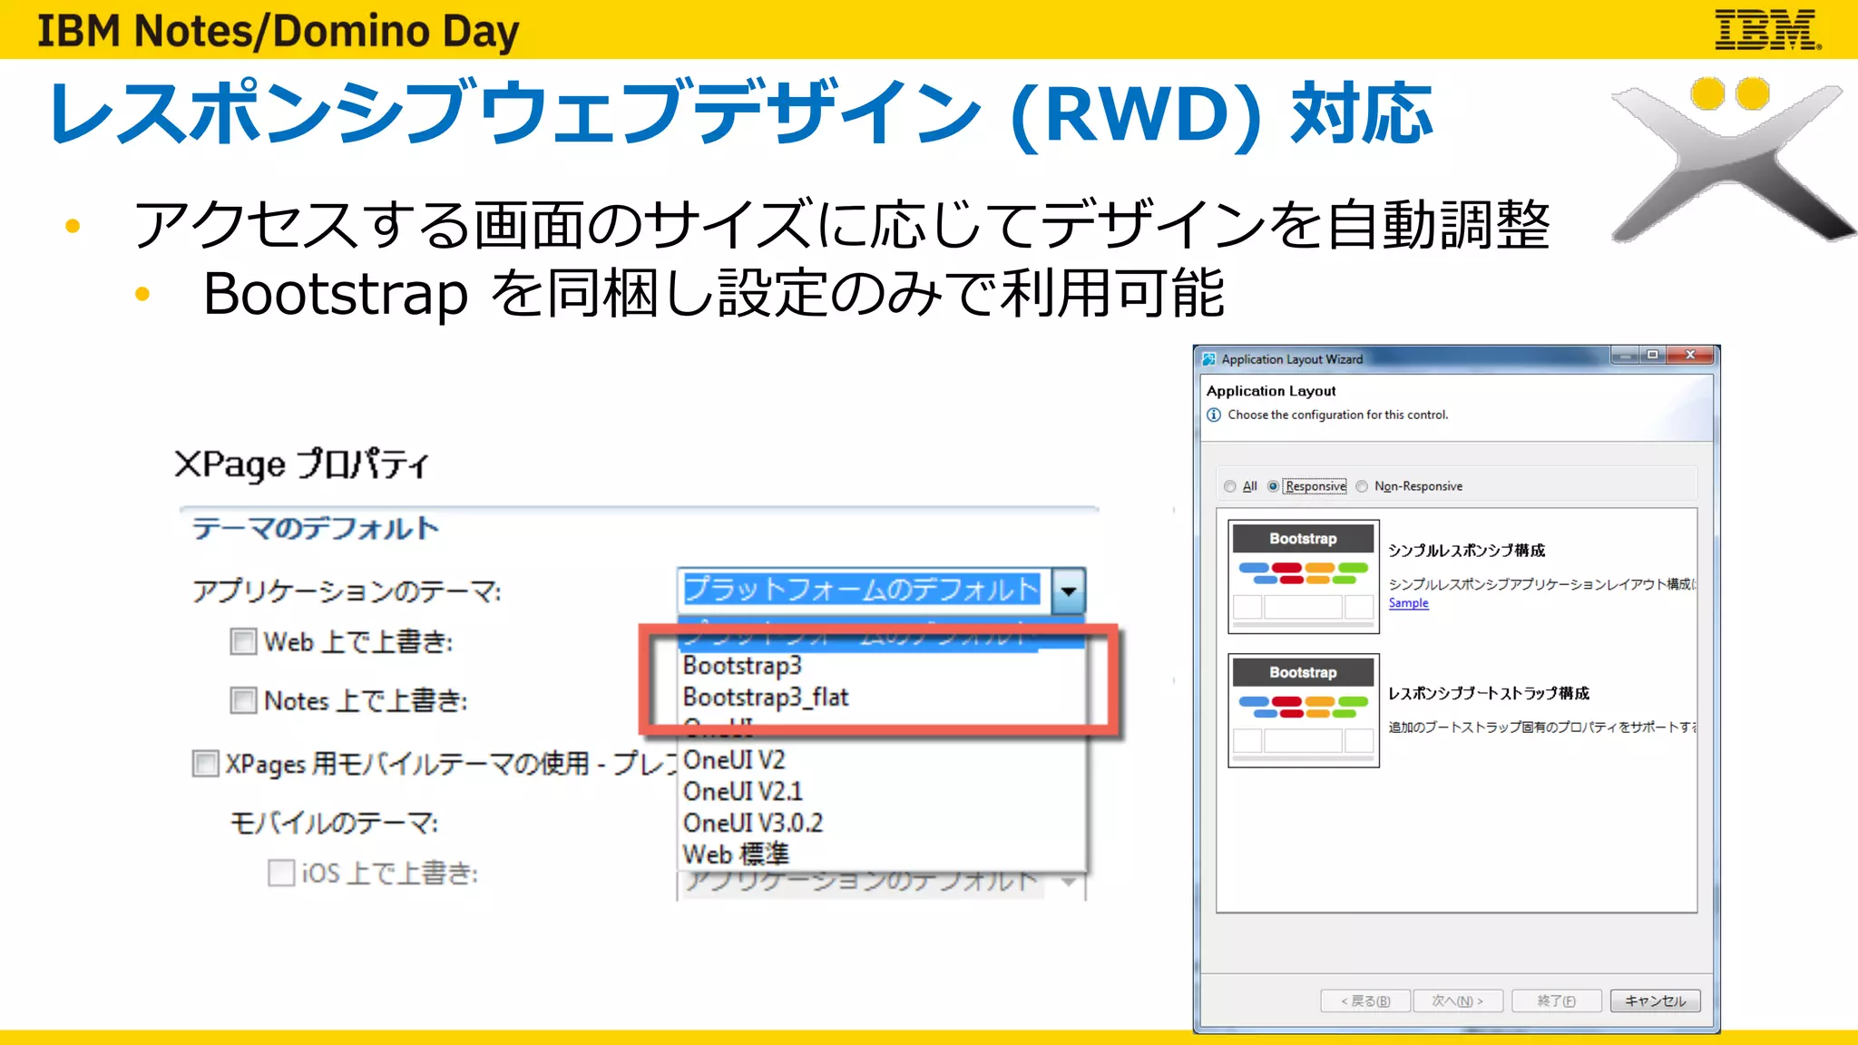Viewport: 1858px width, 1045px height.
Task: Choose OneUI V3.0.2 from the theme list
Action: point(753,823)
